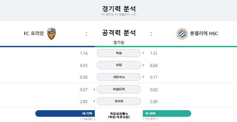This screenshot has height=122, width=237.
Task: Open the 공격력 분석 section heading
Action: click(119, 33)
